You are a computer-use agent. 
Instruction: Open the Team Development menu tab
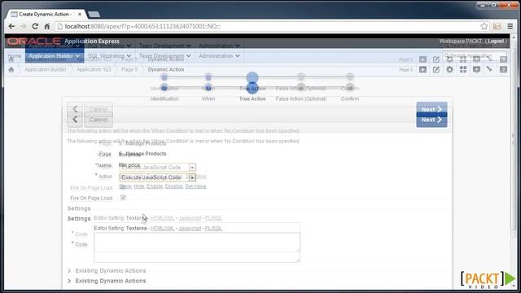click(x=164, y=56)
